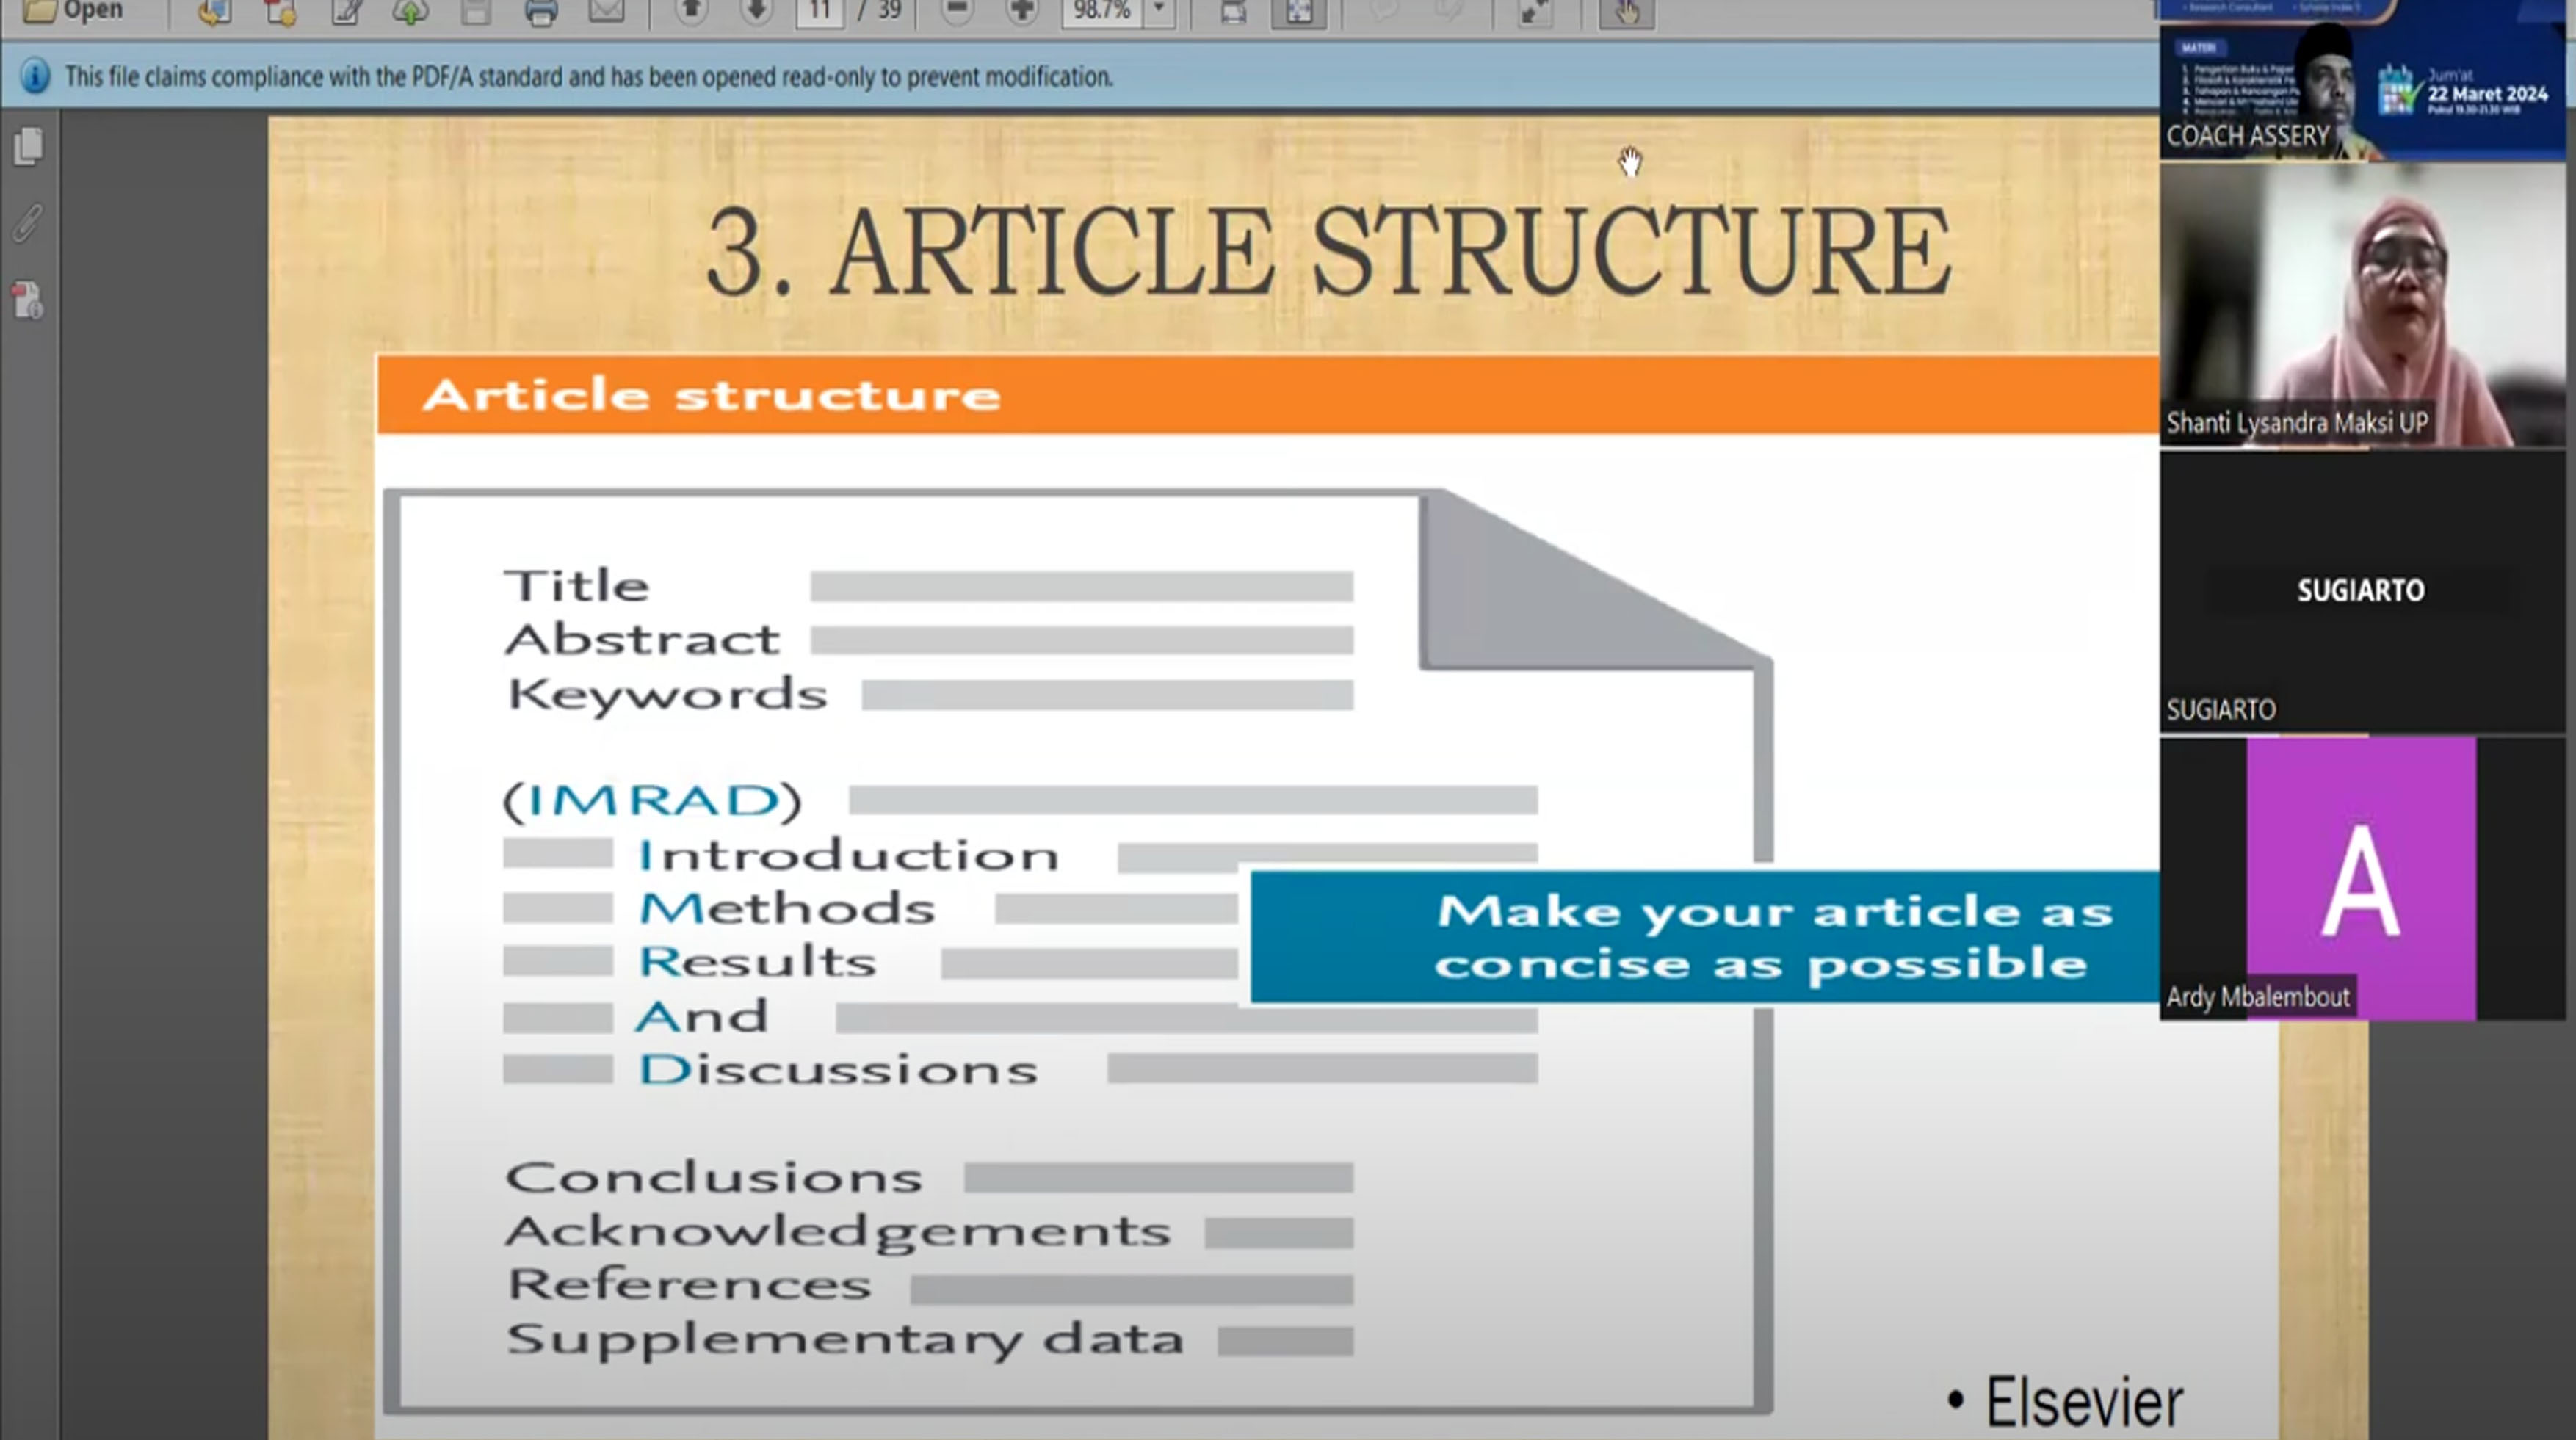
Task: Click the page number field
Action: click(x=820, y=12)
